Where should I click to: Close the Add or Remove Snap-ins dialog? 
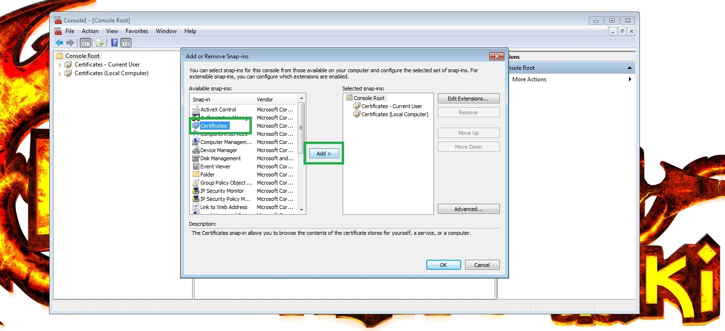click(497, 56)
